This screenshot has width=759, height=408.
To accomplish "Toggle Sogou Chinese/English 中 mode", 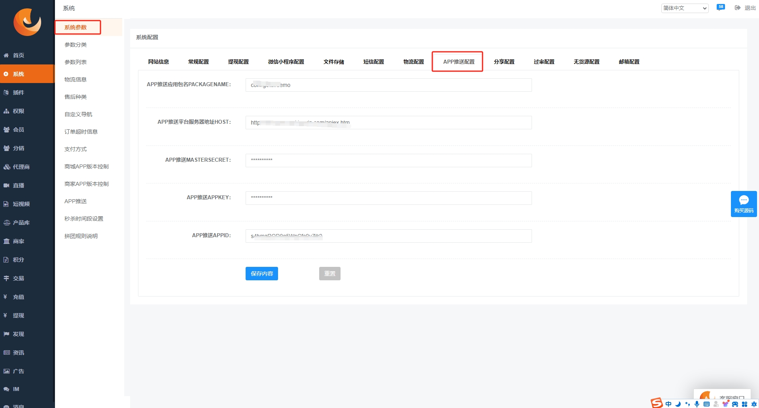I will 668,404.
